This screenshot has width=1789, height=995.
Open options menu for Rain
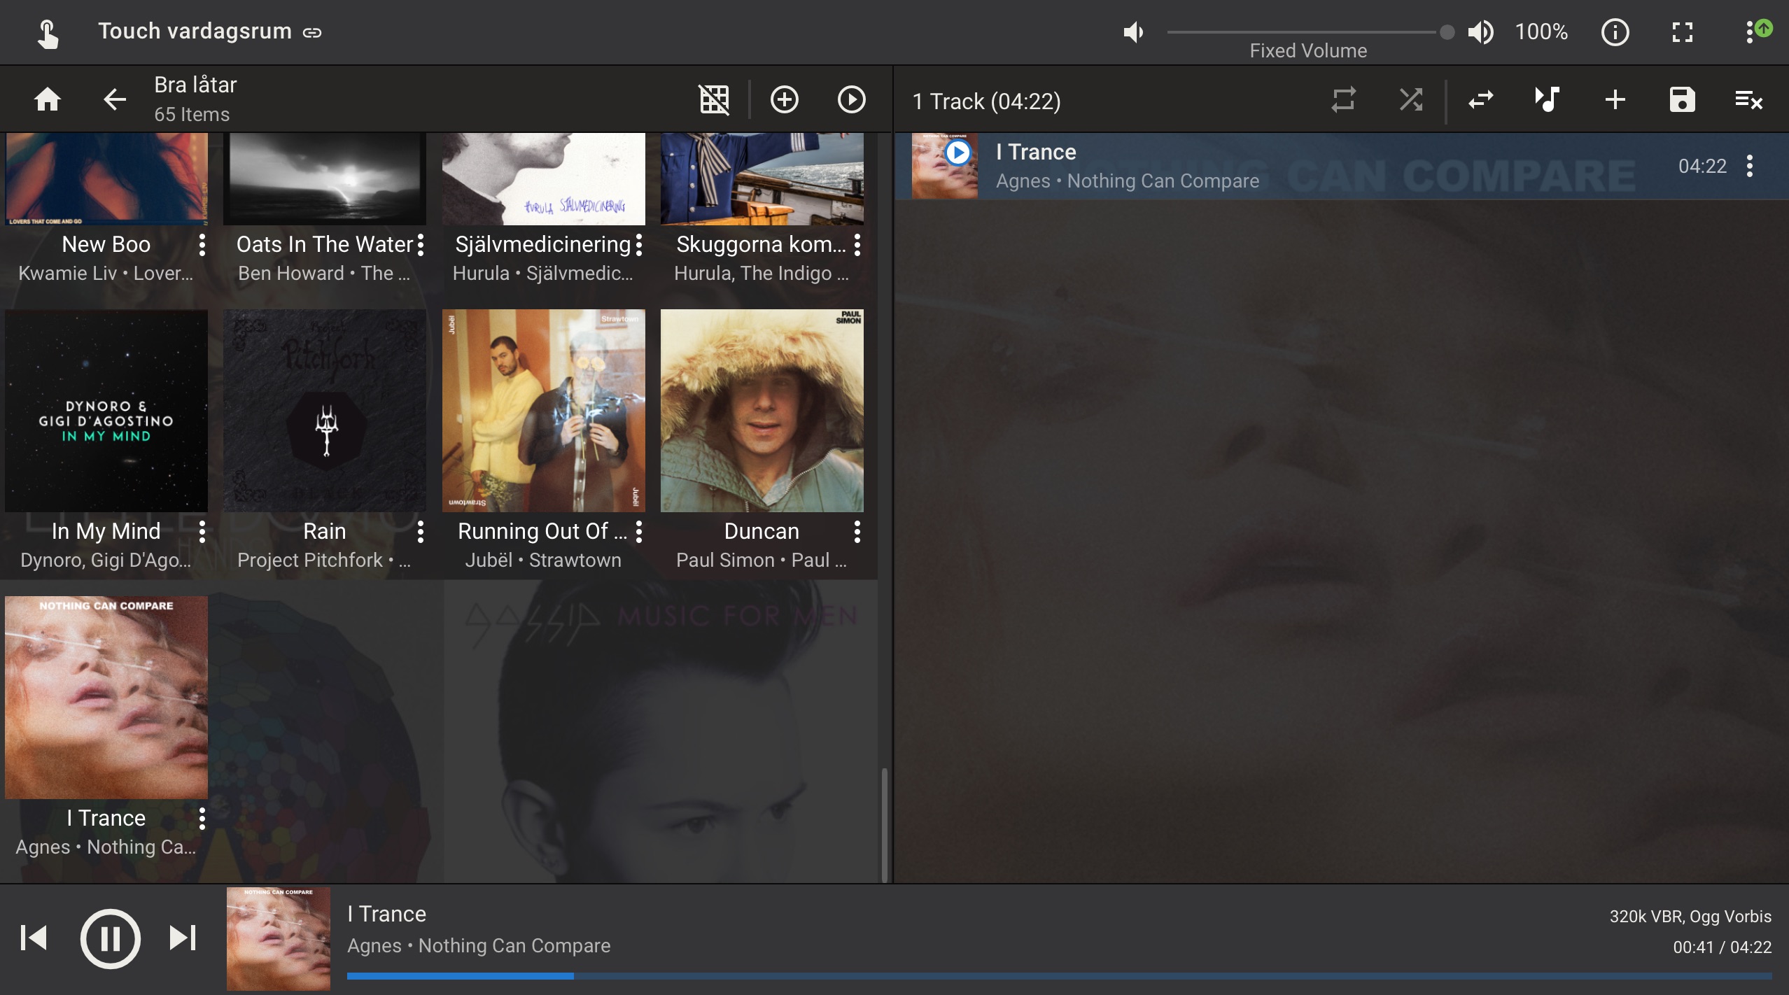[420, 531]
